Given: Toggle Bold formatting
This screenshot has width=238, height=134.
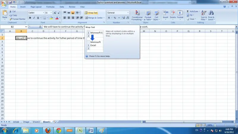Looking at the screenshot, I should (30, 18).
